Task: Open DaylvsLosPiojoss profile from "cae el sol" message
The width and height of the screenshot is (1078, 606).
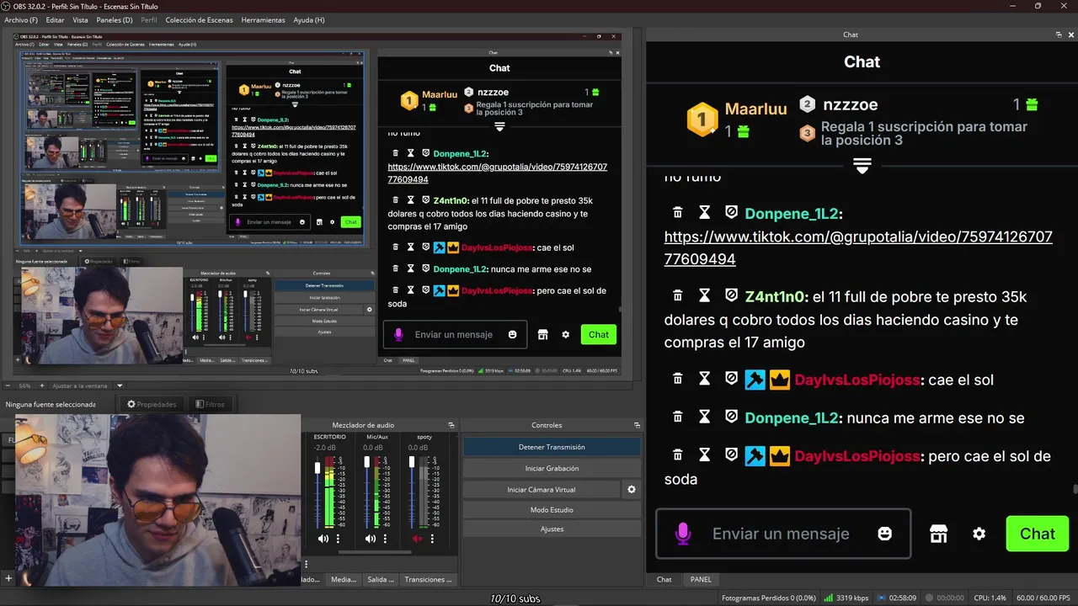Action: pyautogui.click(x=857, y=380)
